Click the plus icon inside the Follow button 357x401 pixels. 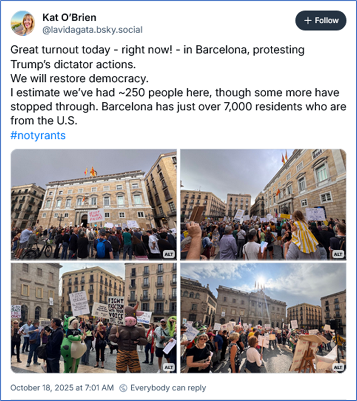point(308,20)
